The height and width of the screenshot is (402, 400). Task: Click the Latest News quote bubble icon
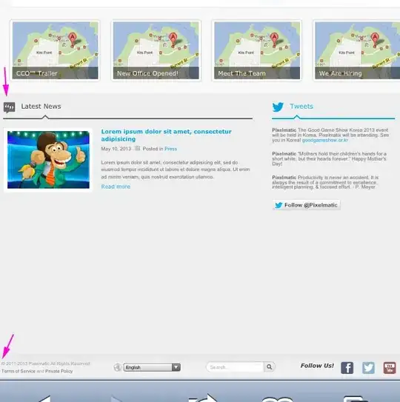pyautogui.click(x=9, y=107)
